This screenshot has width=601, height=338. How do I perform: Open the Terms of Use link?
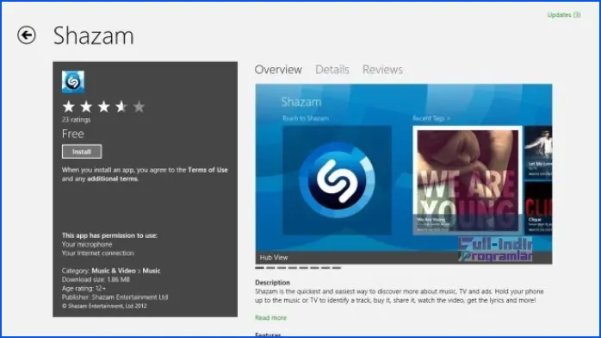208,170
